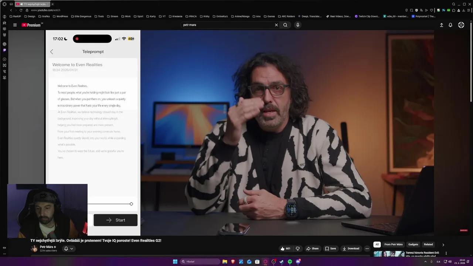
Task: Download the video
Action: [351, 249]
